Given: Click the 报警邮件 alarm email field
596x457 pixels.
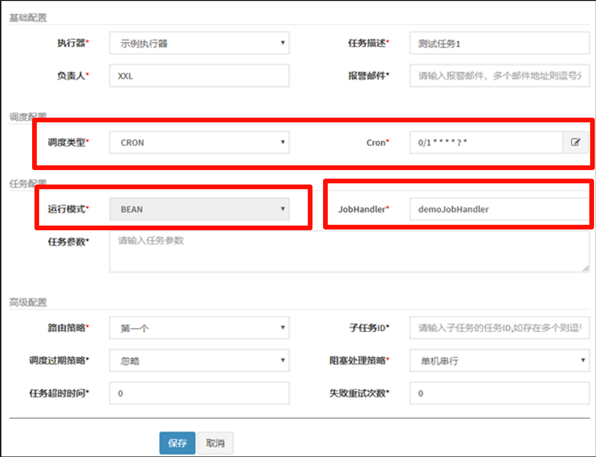Looking at the screenshot, I should [x=499, y=76].
